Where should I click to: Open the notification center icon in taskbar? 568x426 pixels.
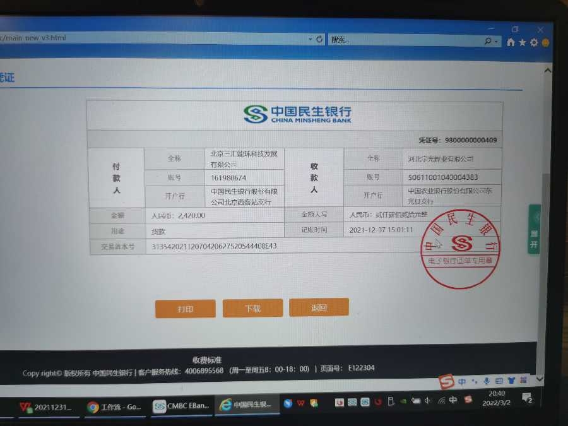pyautogui.click(x=528, y=398)
